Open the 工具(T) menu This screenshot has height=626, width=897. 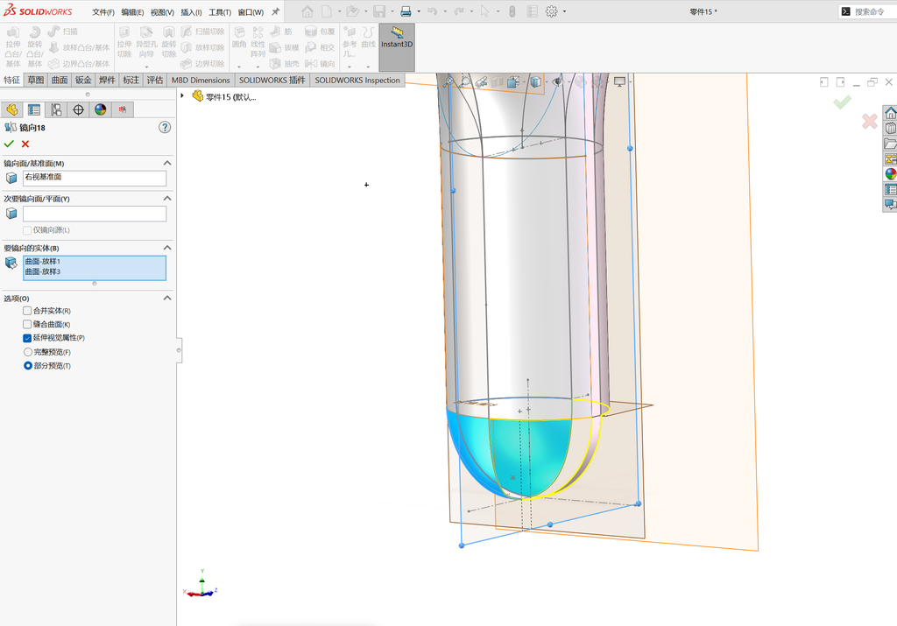point(220,12)
